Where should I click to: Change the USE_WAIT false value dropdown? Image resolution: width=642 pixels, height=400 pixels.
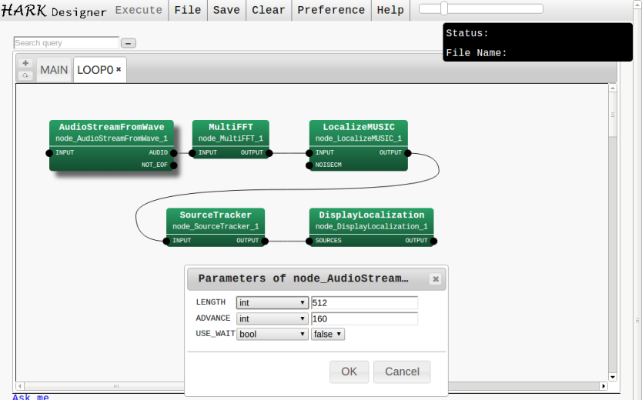click(x=328, y=334)
